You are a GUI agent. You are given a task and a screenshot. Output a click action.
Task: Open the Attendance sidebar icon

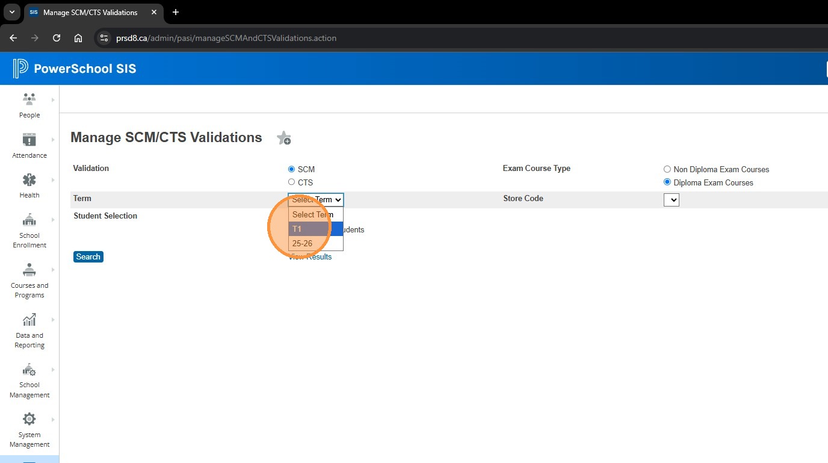29,140
